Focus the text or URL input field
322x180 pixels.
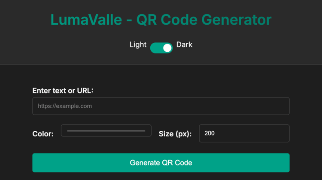click(161, 106)
